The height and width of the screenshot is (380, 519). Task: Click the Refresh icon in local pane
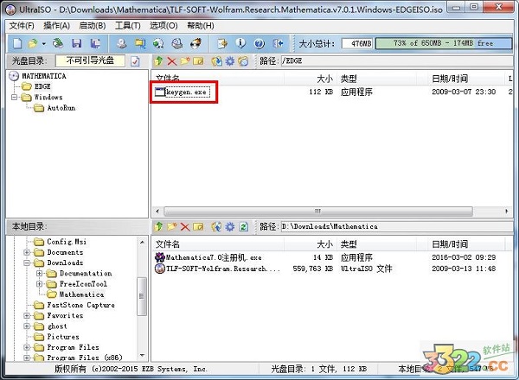pos(244,226)
